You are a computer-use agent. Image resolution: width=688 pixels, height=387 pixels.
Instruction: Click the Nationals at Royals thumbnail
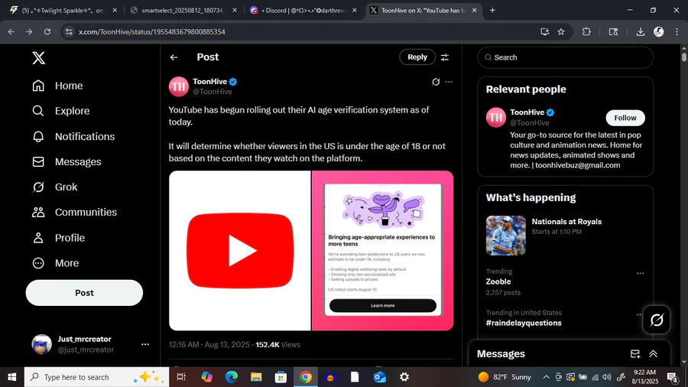(x=505, y=236)
